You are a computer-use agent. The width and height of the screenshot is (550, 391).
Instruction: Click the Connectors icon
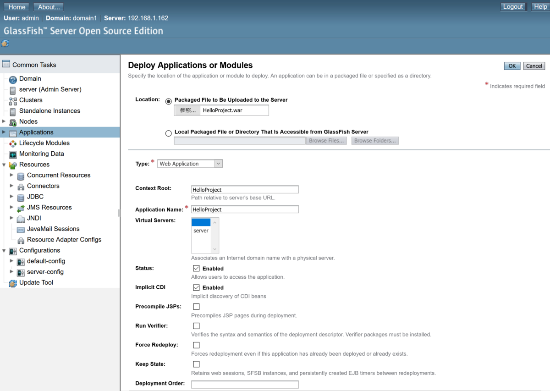click(21, 186)
